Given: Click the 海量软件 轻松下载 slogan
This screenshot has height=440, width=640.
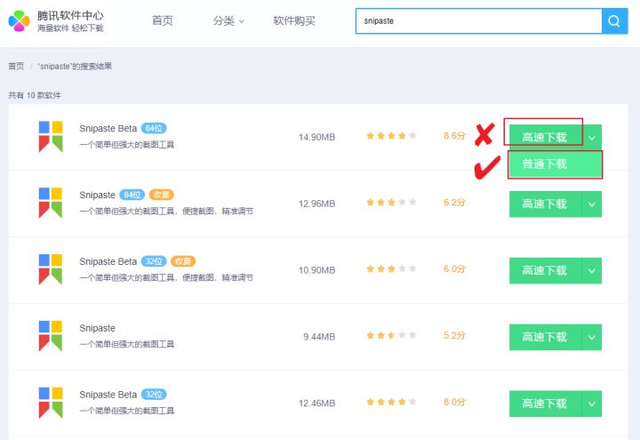Looking at the screenshot, I should [x=70, y=28].
